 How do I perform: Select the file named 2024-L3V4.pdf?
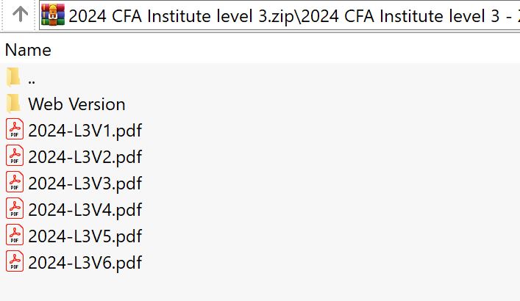pos(85,210)
